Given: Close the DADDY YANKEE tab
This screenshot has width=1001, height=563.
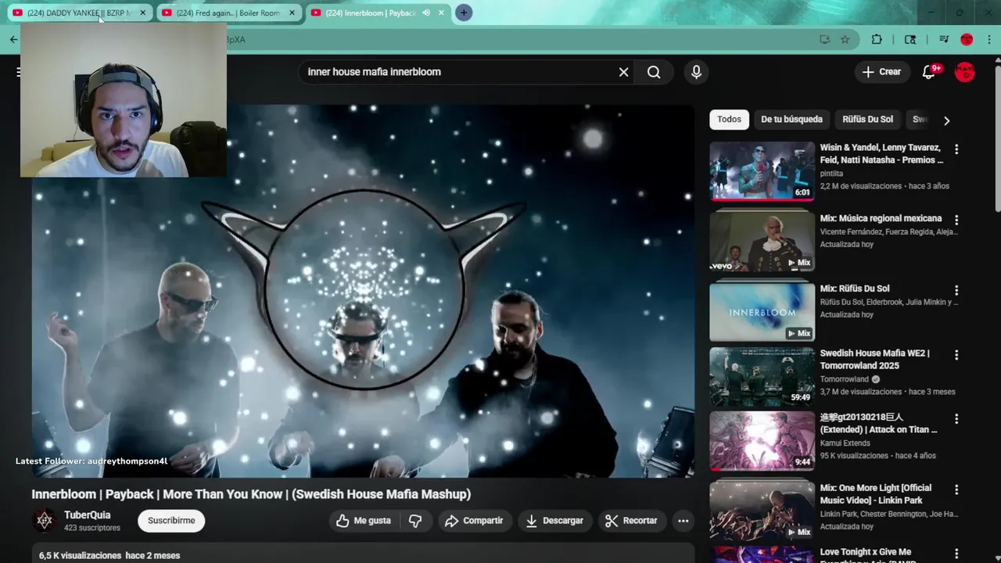Looking at the screenshot, I should 142,13.
